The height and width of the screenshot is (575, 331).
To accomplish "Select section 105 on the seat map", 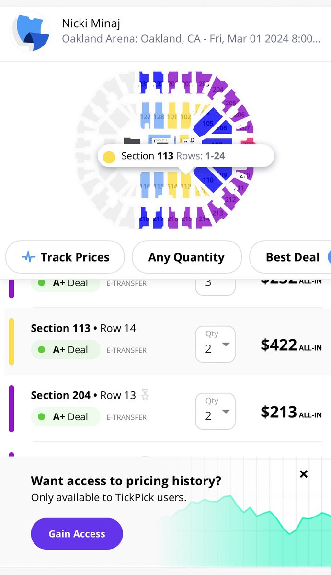I will tap(208, 123).
